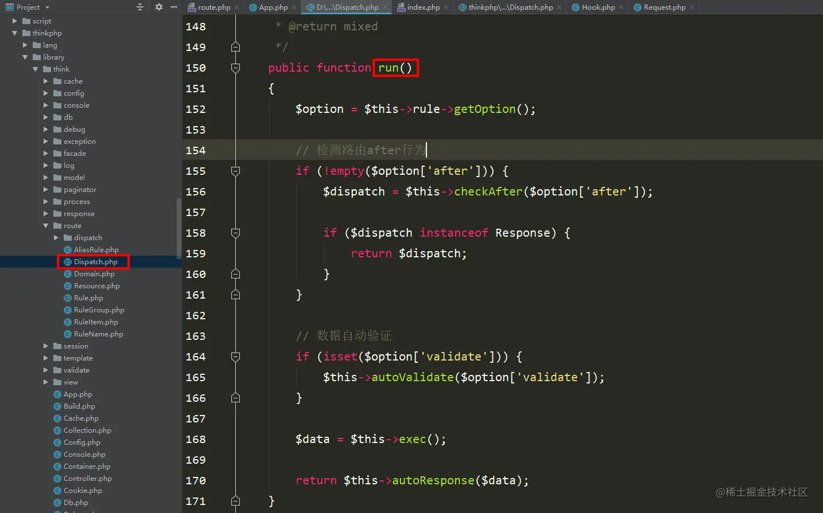This screenshot has height=513, width=823.
Task: Click the getOption method call
Action: pos(485,109)
